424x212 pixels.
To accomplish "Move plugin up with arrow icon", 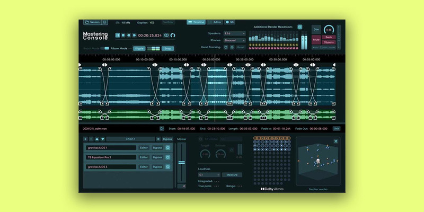I will click(x=96, y=139).
